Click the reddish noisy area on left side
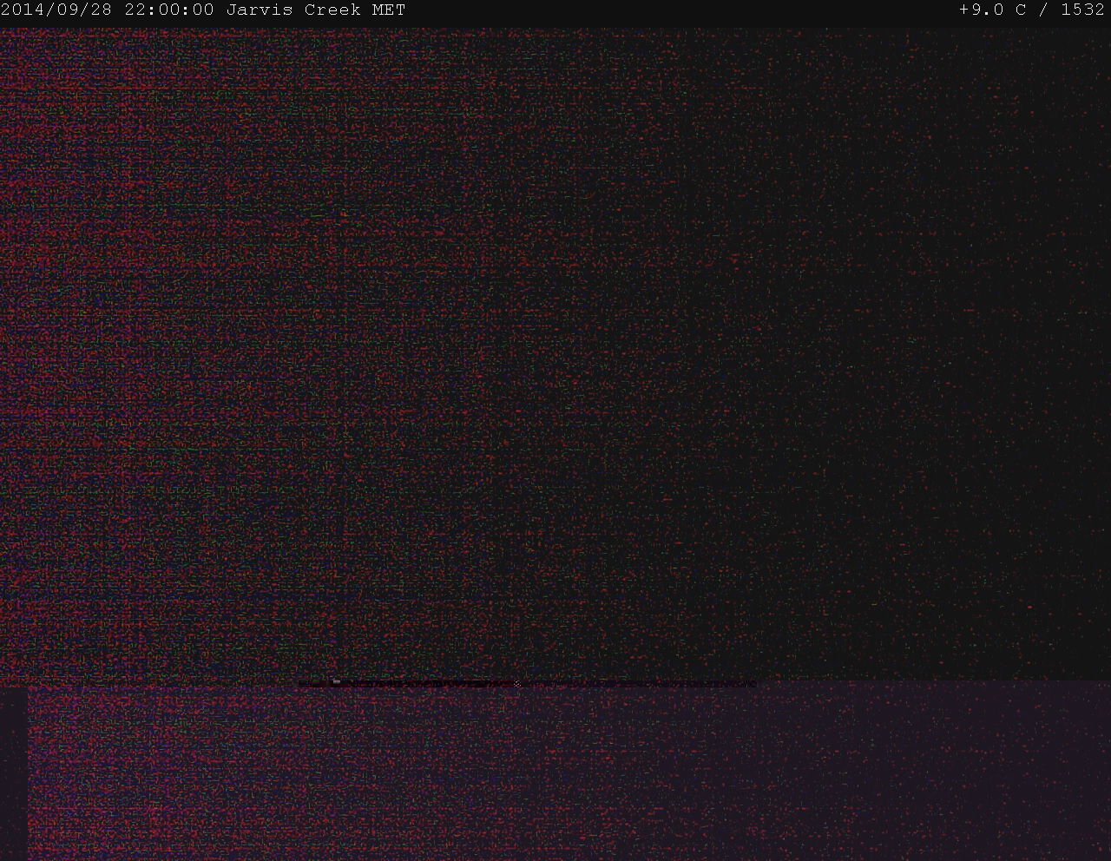The image size is (1111, 861). 130,347
